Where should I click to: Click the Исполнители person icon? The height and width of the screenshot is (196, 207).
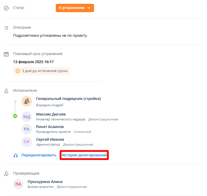point(6,91)
